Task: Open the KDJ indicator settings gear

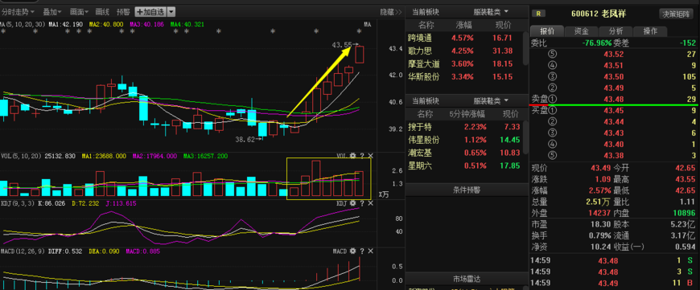Action: point(352,203)
